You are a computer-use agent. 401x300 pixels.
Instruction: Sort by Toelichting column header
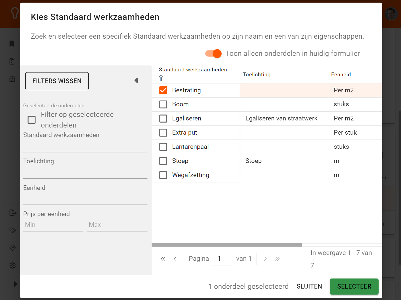pyautogui.click(x=257, y=75)
